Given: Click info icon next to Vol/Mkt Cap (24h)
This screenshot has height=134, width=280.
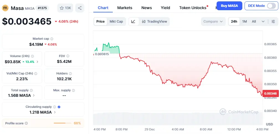Looking at the screenshot, I should (36, 73).
